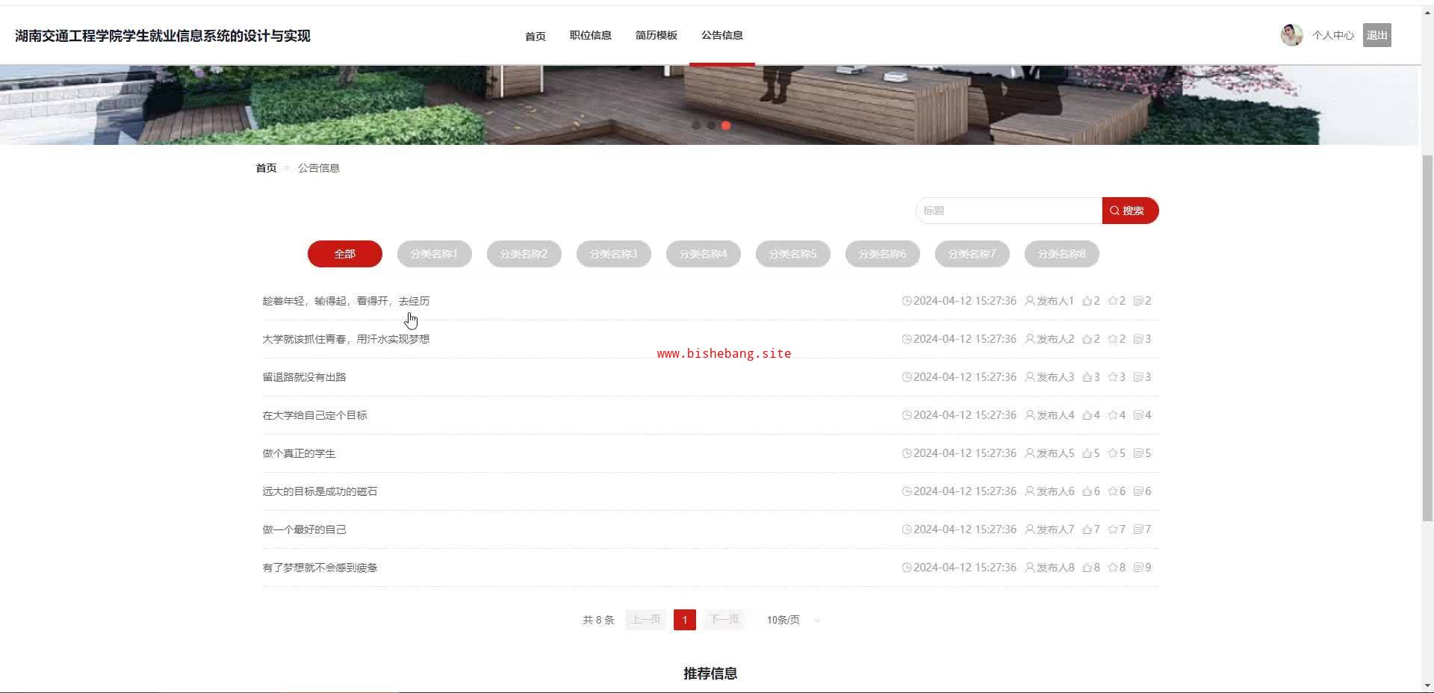Select 分类名称4 category filter

(x=704, y=254)
